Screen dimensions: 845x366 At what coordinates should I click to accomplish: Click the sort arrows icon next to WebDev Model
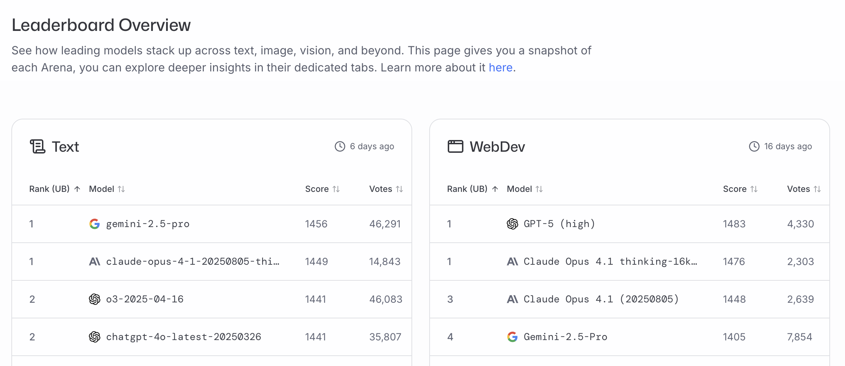click(x=539, y=189)
